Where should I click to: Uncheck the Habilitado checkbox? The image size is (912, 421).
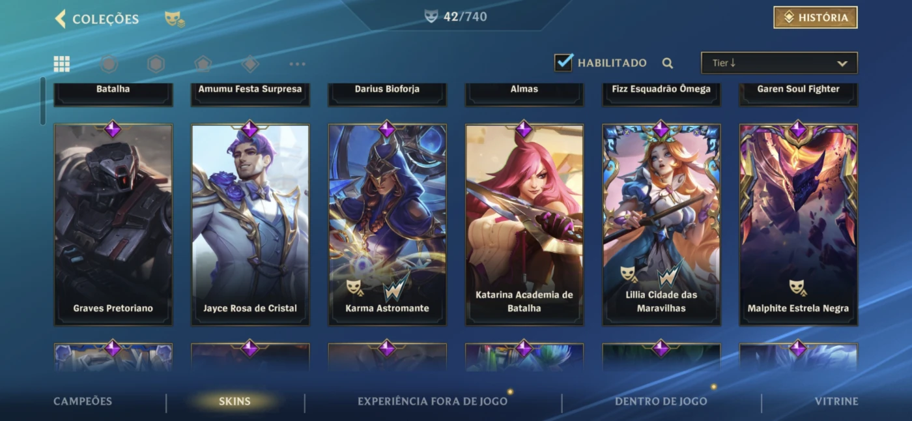[x=563, y=63]
